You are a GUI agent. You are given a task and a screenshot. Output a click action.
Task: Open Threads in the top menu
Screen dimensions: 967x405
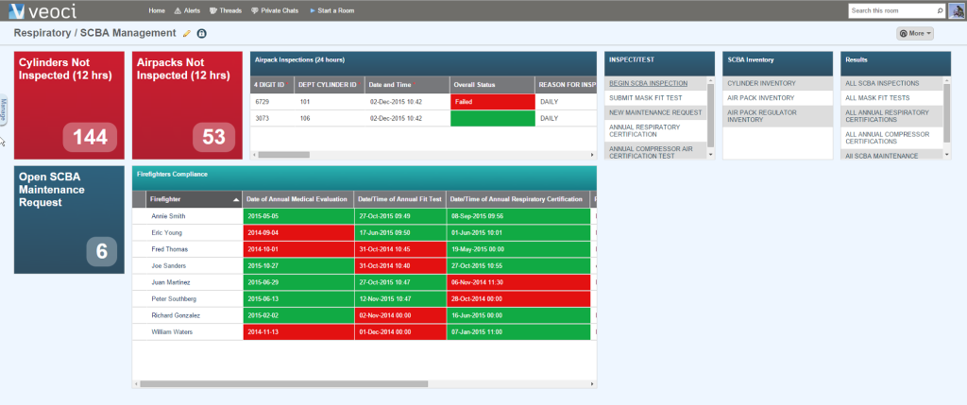tap(226, 10)
